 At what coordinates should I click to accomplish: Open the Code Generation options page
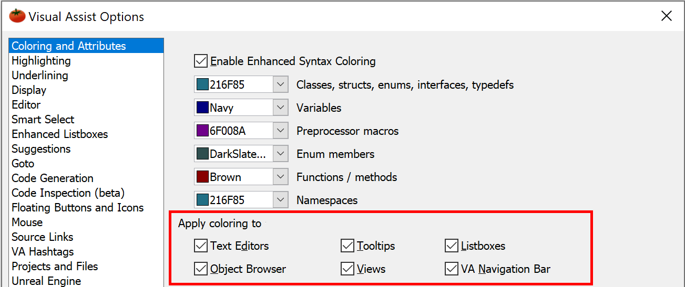(x=53, y=178)
